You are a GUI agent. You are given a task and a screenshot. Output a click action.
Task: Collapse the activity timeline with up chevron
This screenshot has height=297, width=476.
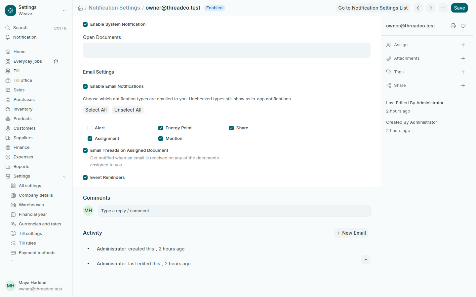click(366, 260)
